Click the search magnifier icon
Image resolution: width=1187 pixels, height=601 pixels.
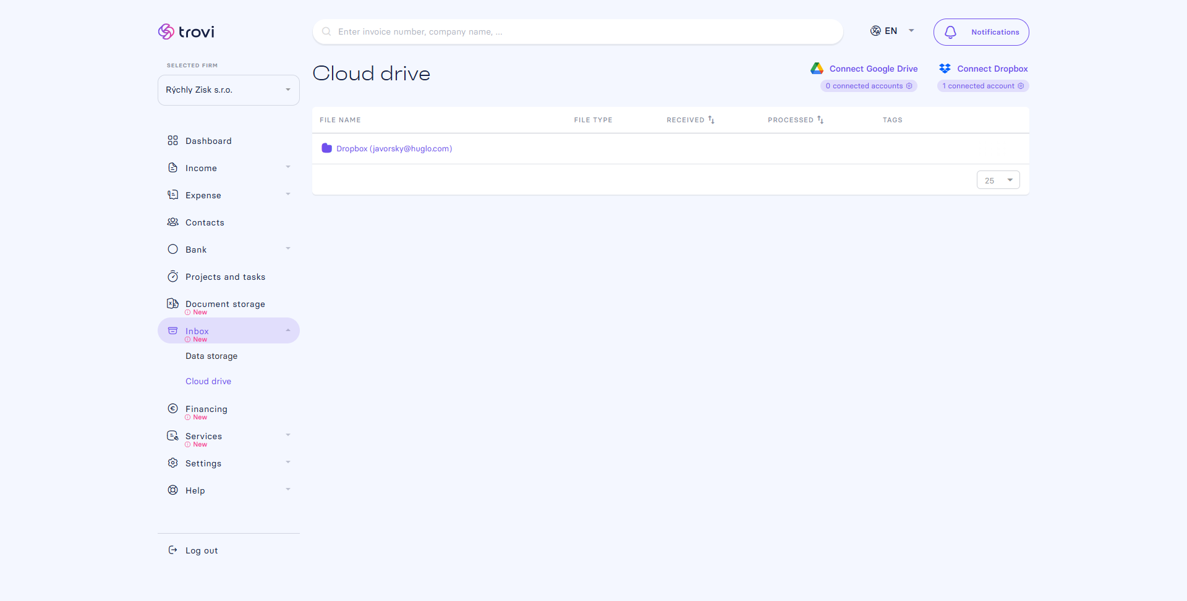pos(326,32)
